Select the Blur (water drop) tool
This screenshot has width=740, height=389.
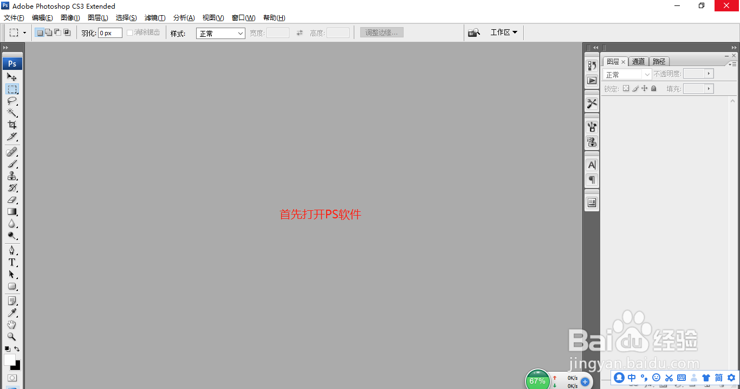(12, 224)
